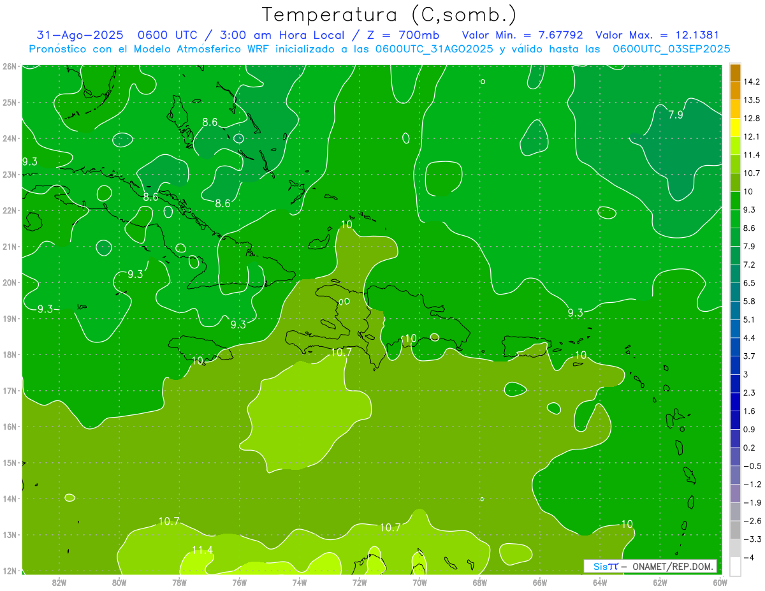Click the title 'Temperatura (C,somb.)'
Image resolution: width=765 pixels, height=591 pixels.
(x=390, y=15)
